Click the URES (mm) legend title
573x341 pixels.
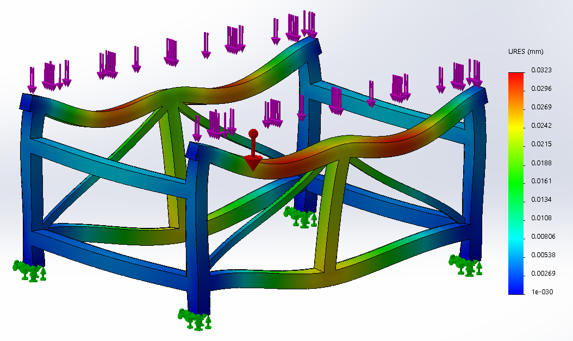(x=526, y=52)
